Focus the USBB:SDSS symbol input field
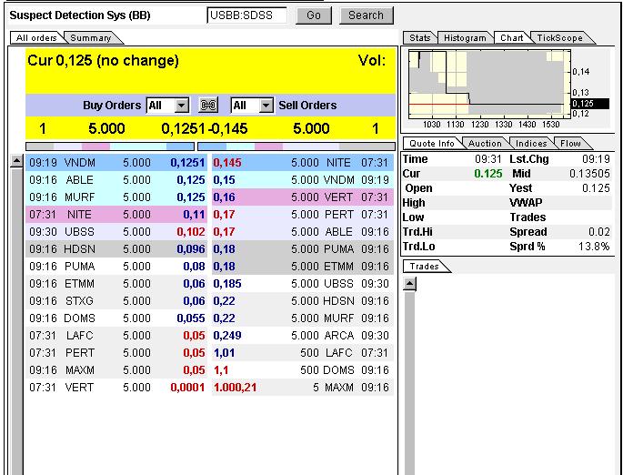This screenshot has height=475, width=623. tap(246, 15)
